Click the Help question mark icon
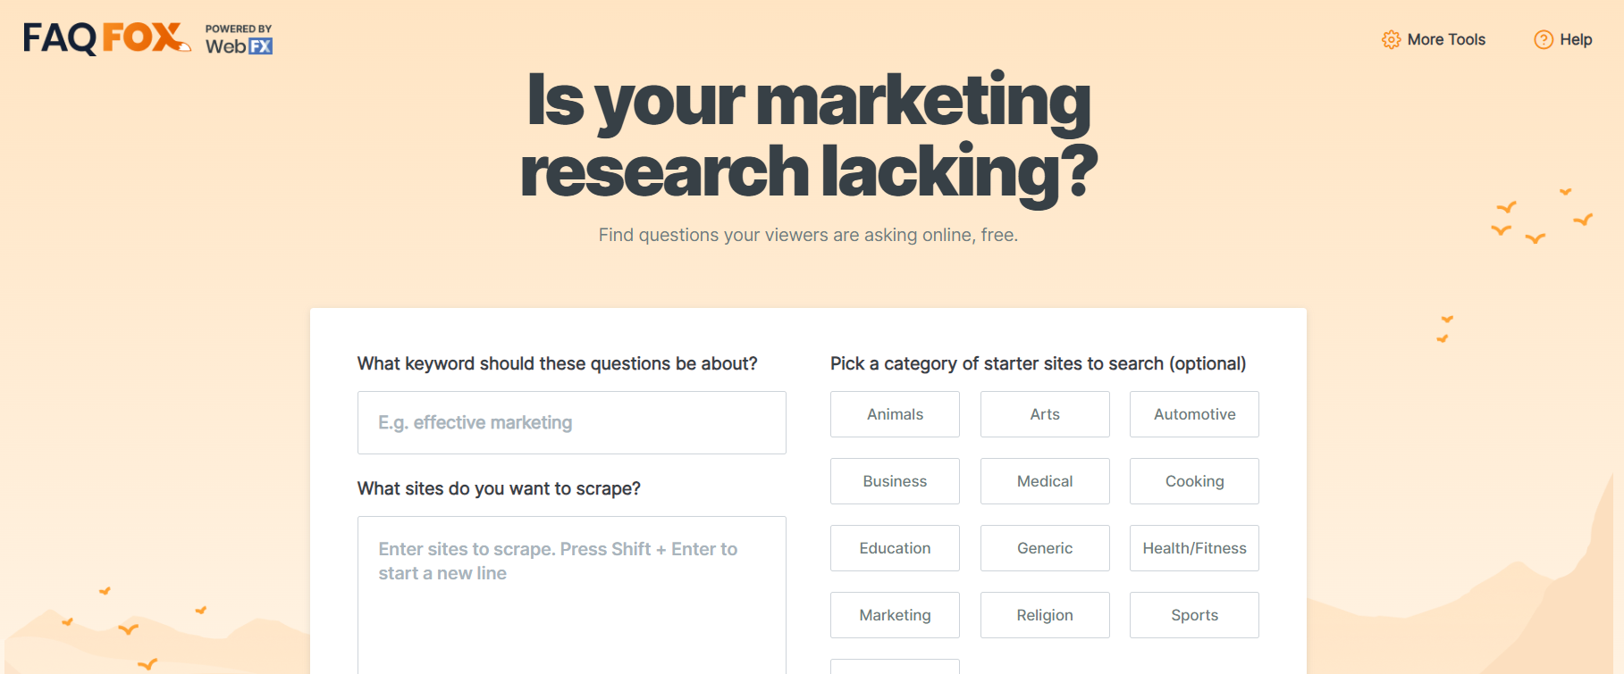This screenshot has height=674, width=1624. pos(1544,39)
